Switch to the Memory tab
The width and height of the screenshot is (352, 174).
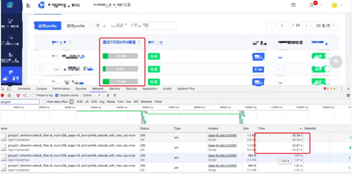(114, 89)
